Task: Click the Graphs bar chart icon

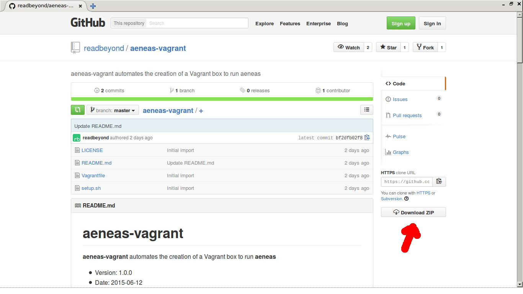Action: [x=388, y=152]
